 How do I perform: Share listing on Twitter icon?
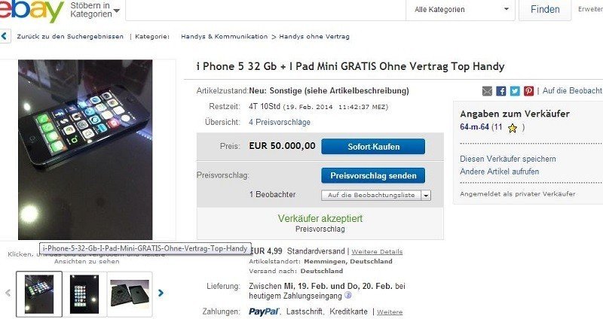(515, 91)
